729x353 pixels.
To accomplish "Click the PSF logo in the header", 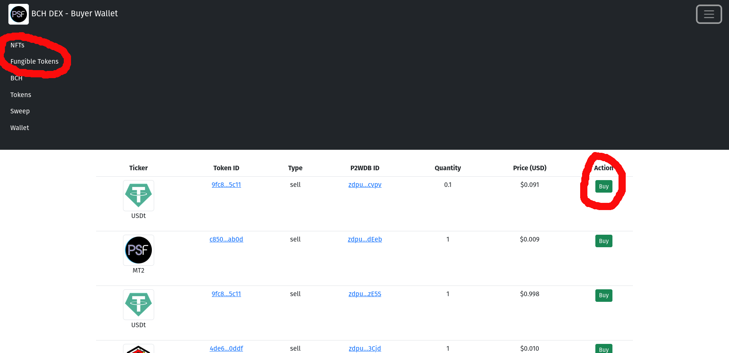I will [19, 14].
